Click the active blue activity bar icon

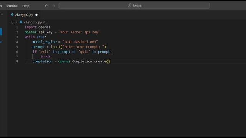pyautogui.click(x=1, y=32)
